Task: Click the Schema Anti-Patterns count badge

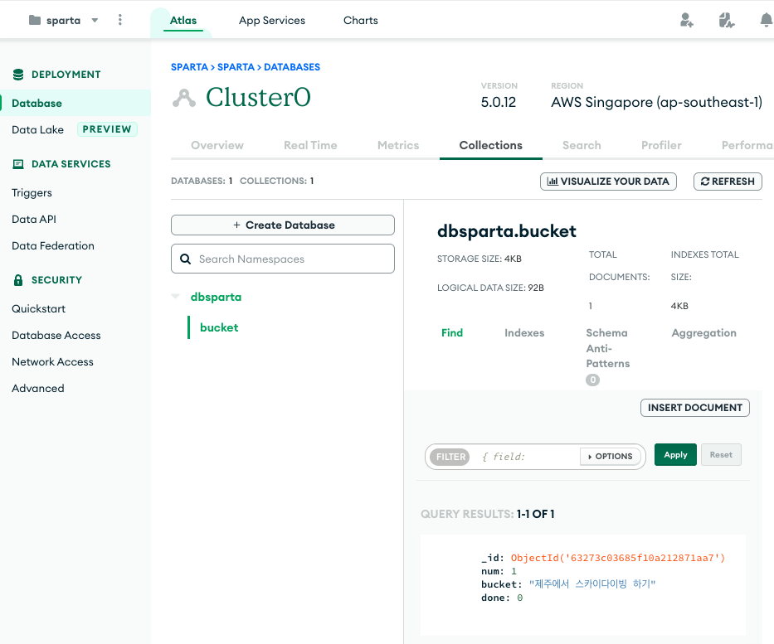Action: click(x=593, y=380)
